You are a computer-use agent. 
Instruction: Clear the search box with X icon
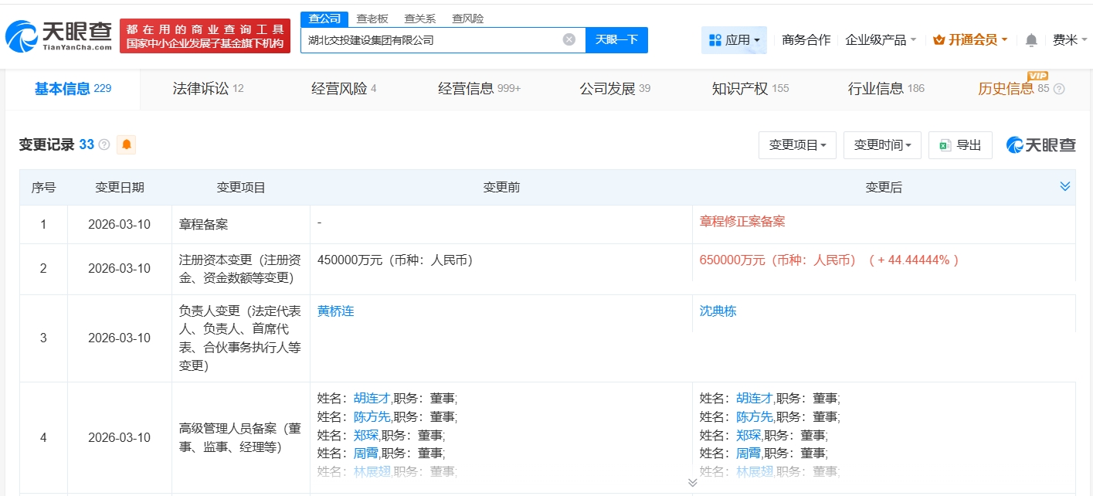click(569, 39)
